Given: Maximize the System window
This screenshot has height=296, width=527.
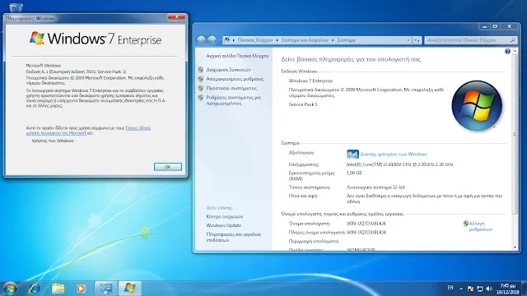Looking at the screenshot, I should [495, 26].
